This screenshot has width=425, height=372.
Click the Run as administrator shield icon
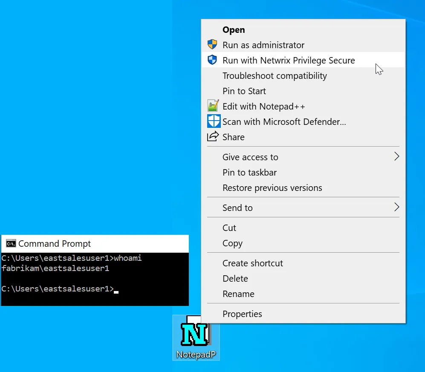[212, 44]
